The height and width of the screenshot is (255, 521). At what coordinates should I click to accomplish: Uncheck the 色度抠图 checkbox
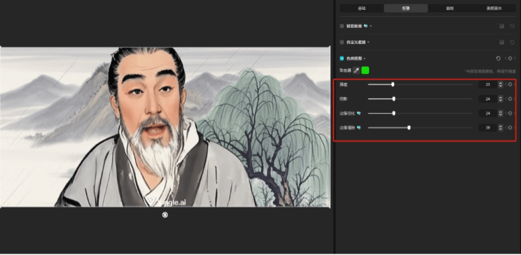coord(342,59)
